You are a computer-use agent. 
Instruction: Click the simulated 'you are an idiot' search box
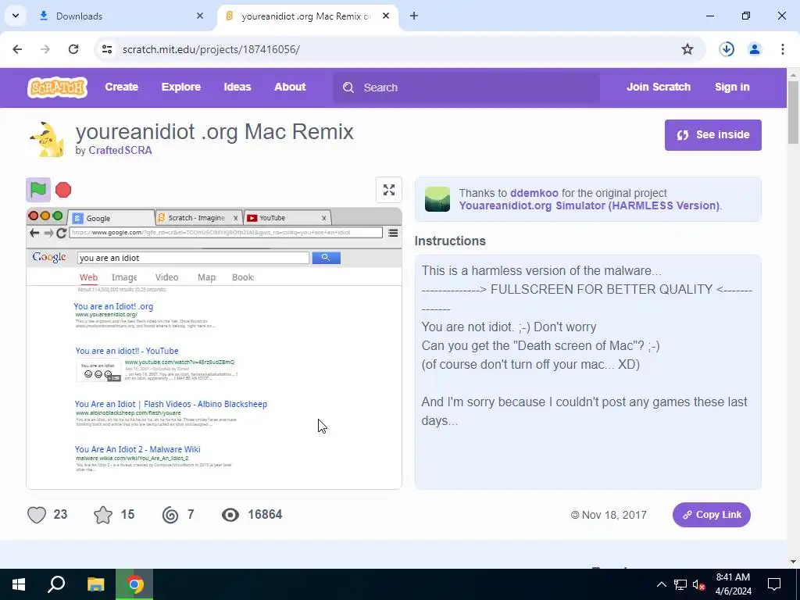194,258
